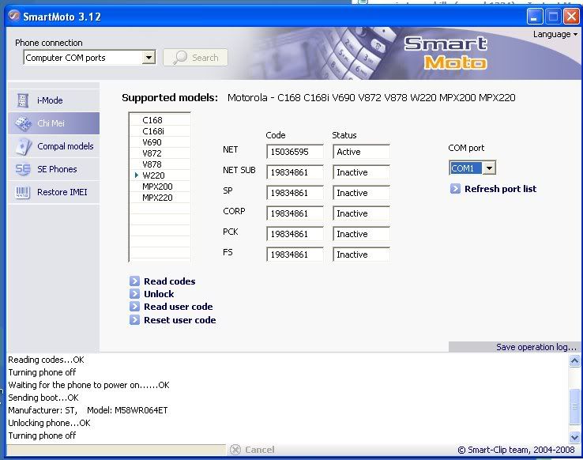The height and width of the screenshot is (460, 583).
Task: Select model W220 in the list
Action: click(160, 175)
